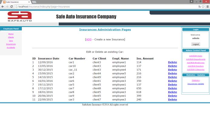Delete insurance ID 7 for car5

pyautogui.click(x=172, y=85)
